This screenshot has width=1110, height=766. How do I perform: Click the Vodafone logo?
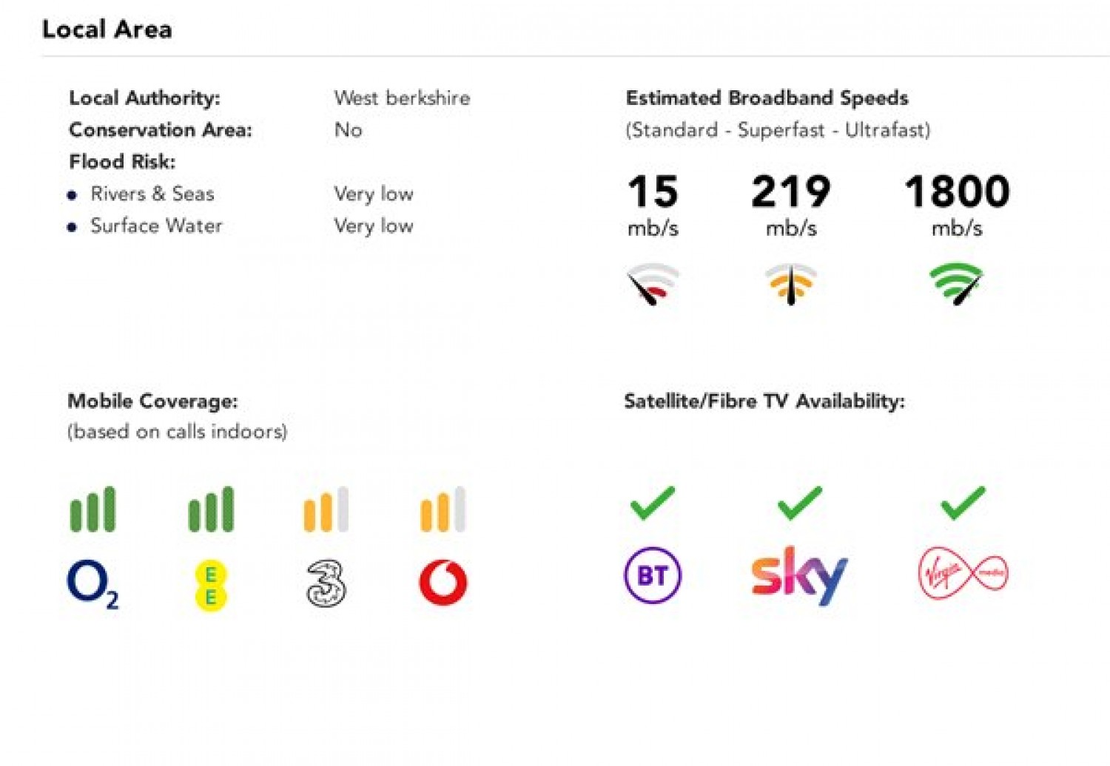click(443, 583)
